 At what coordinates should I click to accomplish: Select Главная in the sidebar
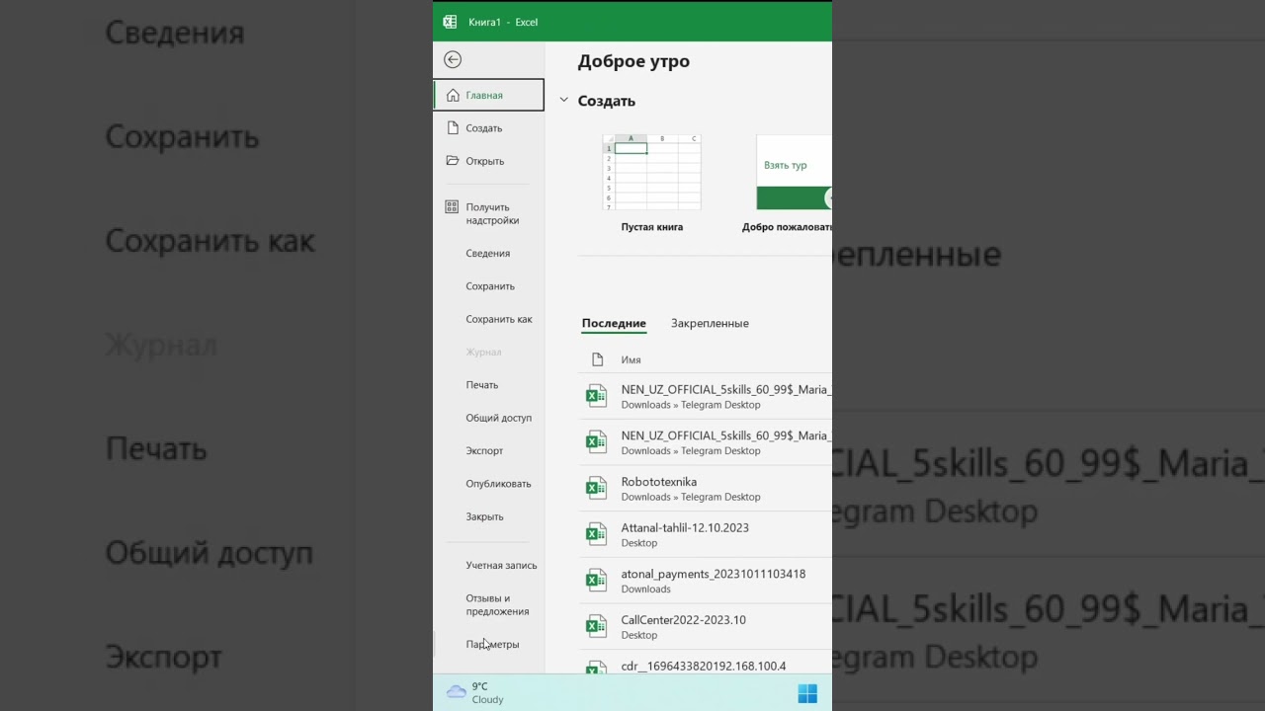489,95
